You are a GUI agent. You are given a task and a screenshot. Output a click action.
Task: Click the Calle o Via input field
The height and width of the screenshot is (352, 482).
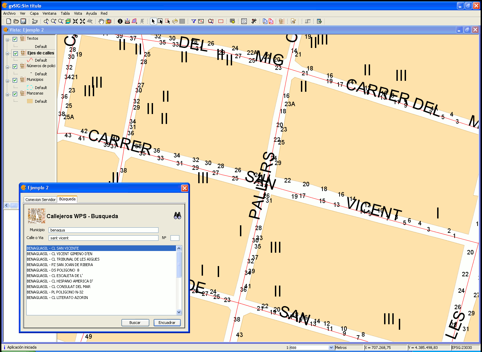click(x=103, y=238)
